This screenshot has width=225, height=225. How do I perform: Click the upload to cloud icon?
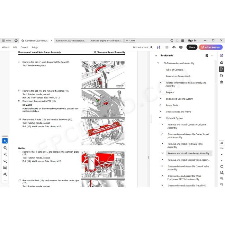click(174, 47)
